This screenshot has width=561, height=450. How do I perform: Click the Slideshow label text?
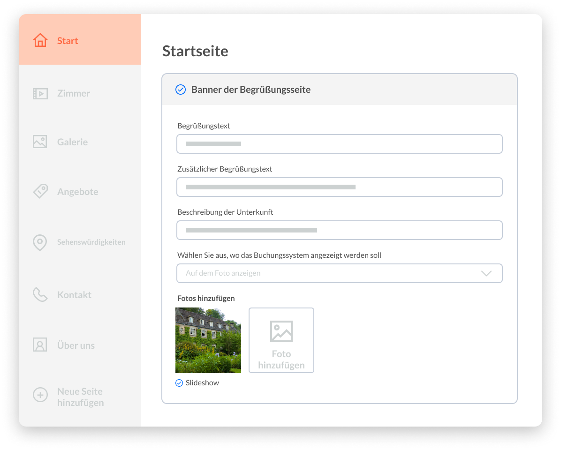pos(202,383)
